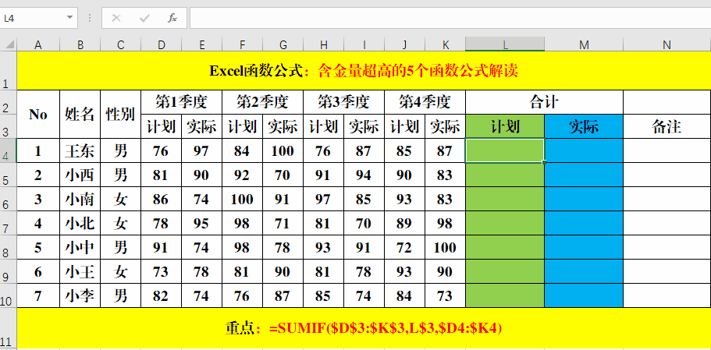711x350 pixels.
Task: Click 小西's 第3季度 实际 value 94
Action: click(x=364, y=175)
